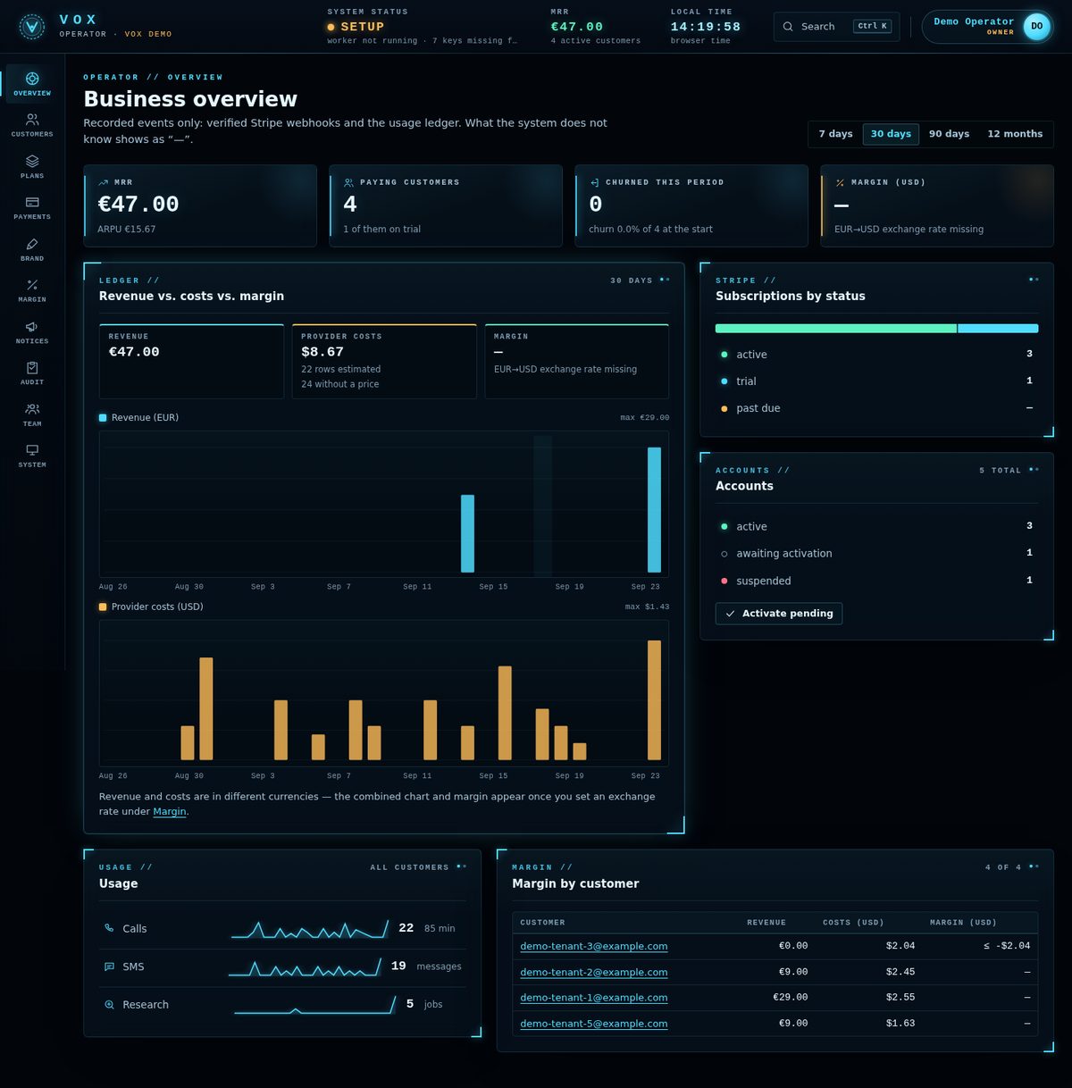Open the Notices megaphone icon
Screen dimensions: 1072x1088
point(32,326)
